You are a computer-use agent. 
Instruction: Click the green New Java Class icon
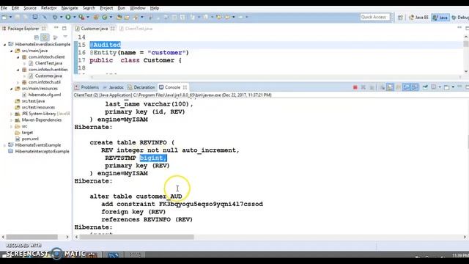104,17
